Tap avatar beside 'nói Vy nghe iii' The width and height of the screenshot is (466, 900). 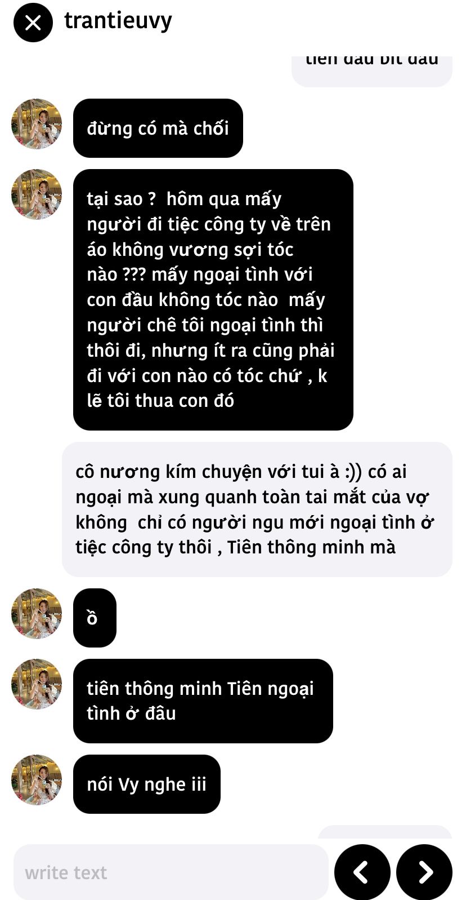pos(37,780)
